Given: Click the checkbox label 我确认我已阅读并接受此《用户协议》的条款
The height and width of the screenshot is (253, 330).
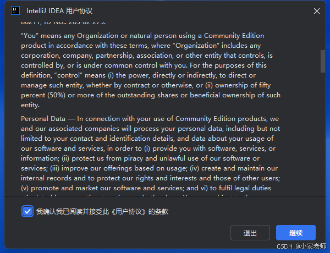Looking at the screenshot, I should click(x=102, y=212).
